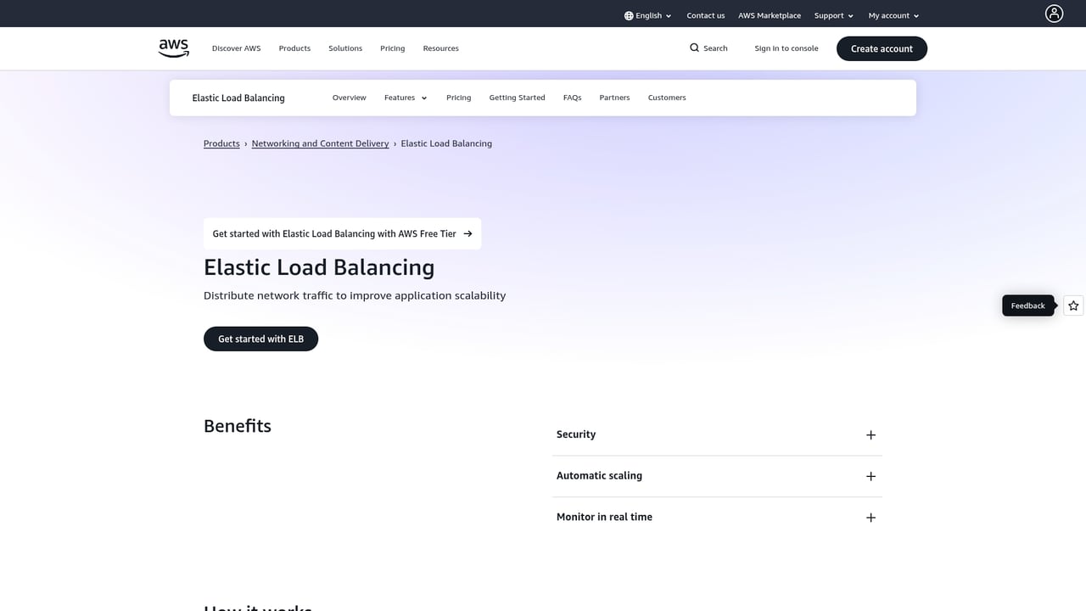The width and height of the screenshot is (1086, 611).
Task: Expand the Features chevron menu
Action: pos(423,98)
